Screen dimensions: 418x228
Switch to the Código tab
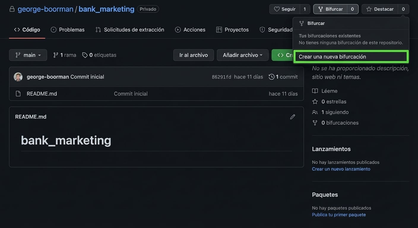pos(27,30)
